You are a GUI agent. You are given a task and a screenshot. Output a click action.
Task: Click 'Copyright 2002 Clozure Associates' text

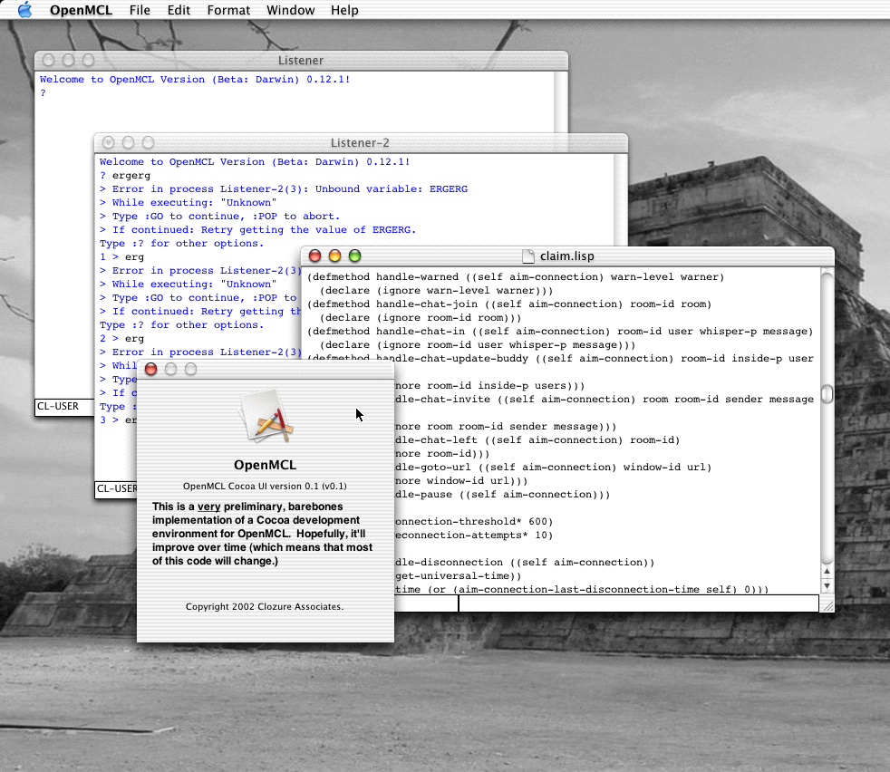pyautogui.click(x=265, y=607)
